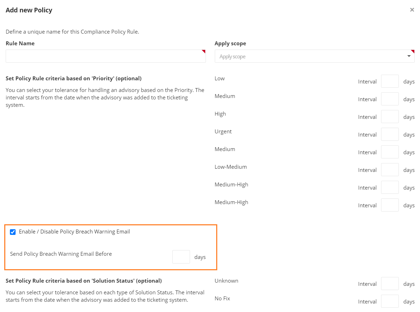Click the 'Priority' (optional) criteria heading
This screenshot has width=420, height=312.
click(74, 79)
